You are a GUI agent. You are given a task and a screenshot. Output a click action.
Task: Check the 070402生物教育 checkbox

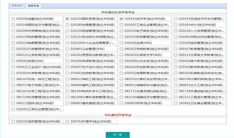coord(67,73)
